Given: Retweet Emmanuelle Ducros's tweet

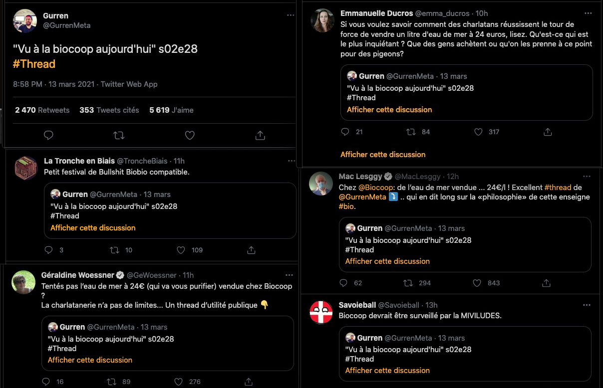Looking at the screenshot, I should pyautogui.click(x=411, y=132).
